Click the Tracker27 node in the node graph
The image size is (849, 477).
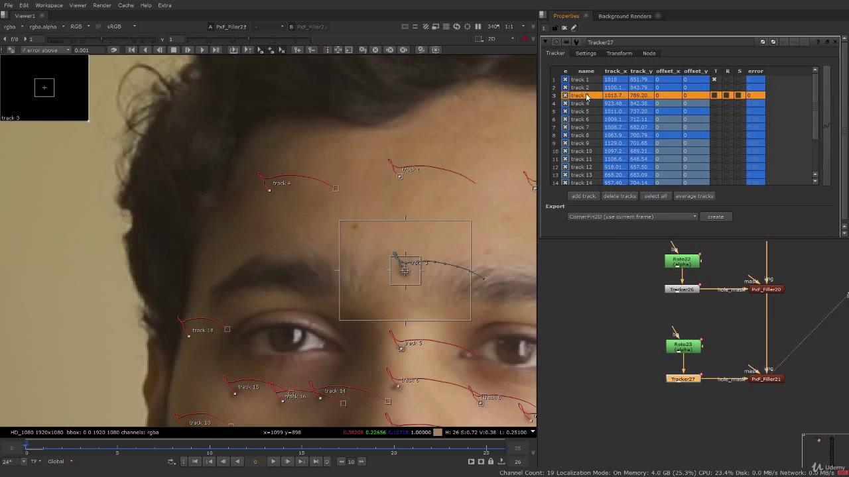coord(683,379)
